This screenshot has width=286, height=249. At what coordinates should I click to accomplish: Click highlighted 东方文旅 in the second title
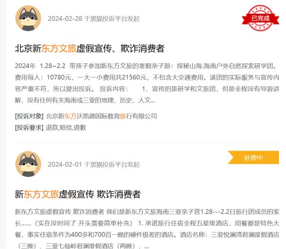[41, 194]
